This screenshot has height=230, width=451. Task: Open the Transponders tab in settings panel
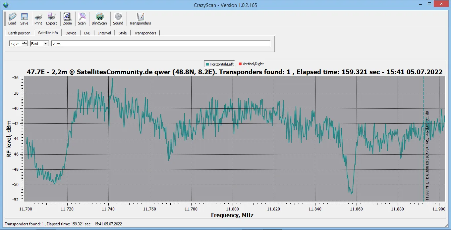point(145,33)
